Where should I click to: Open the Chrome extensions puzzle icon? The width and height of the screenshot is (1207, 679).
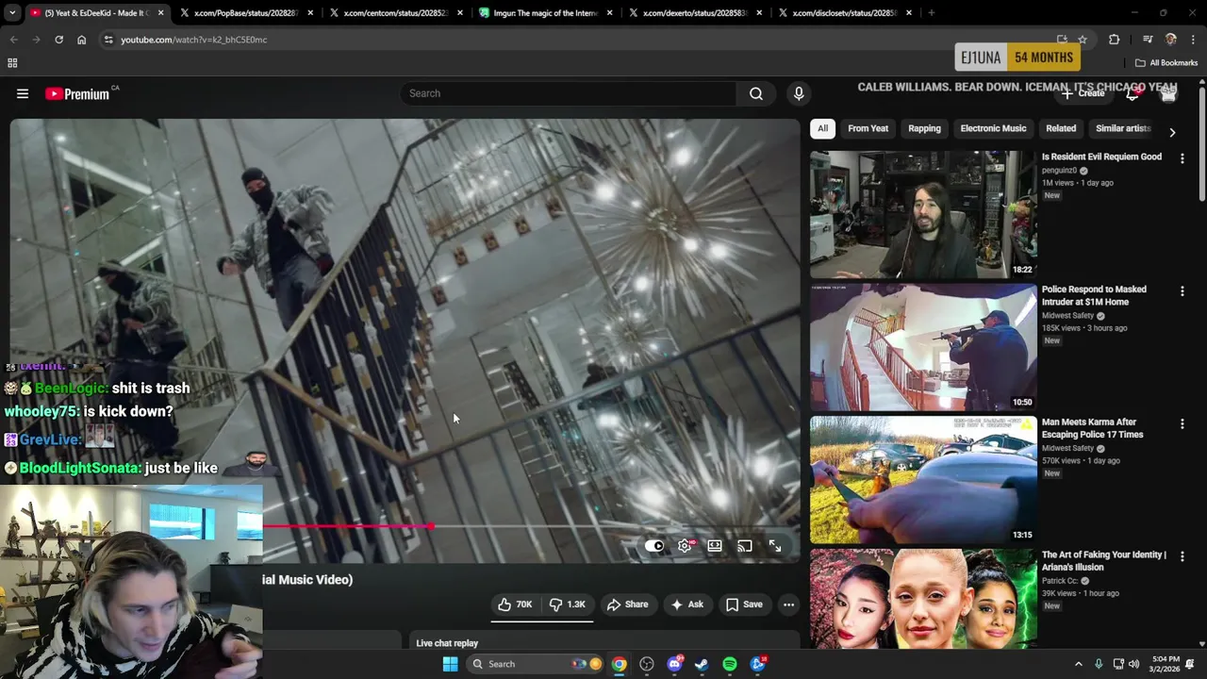click(x=1114, y=40)
